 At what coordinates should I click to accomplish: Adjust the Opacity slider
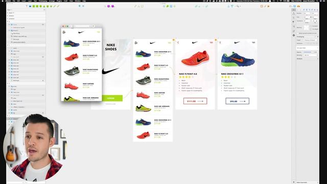[308, 52]
